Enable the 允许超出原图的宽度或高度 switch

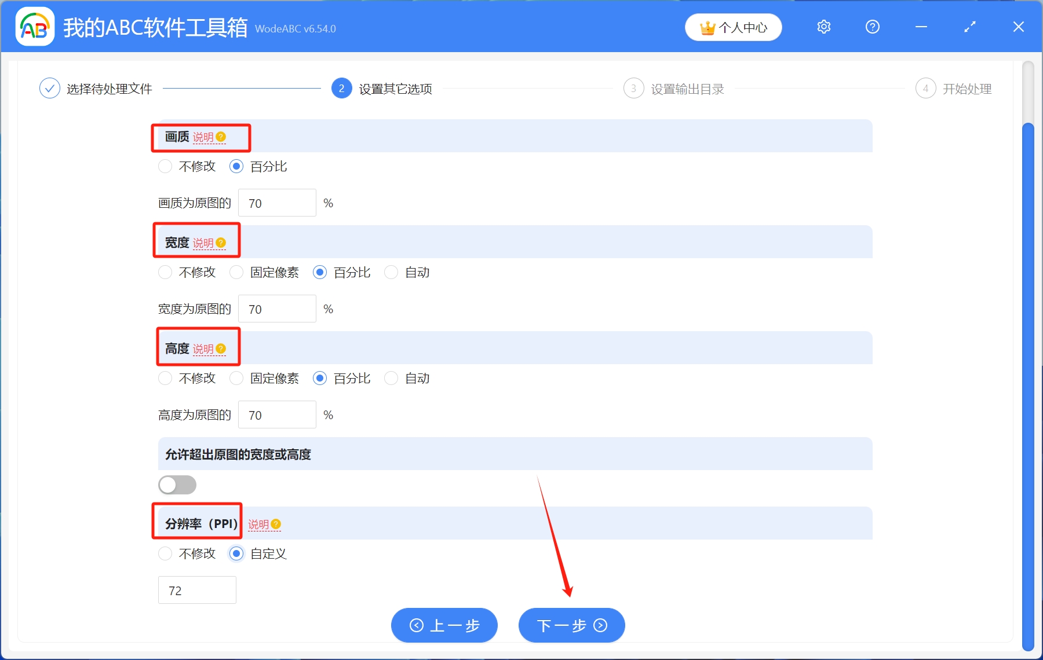(177, 485)
